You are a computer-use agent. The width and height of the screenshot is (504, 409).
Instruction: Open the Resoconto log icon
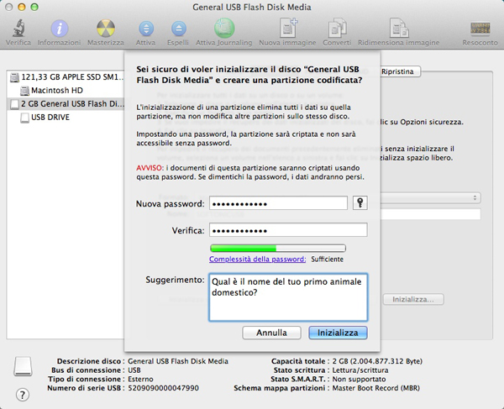(x=480, y=28)
